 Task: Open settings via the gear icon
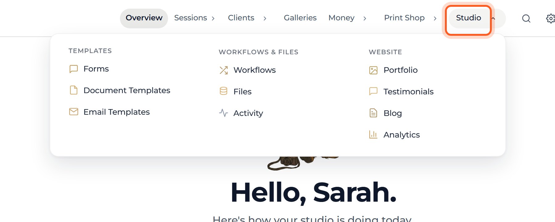pyautogui.click(x=550, y=18)
